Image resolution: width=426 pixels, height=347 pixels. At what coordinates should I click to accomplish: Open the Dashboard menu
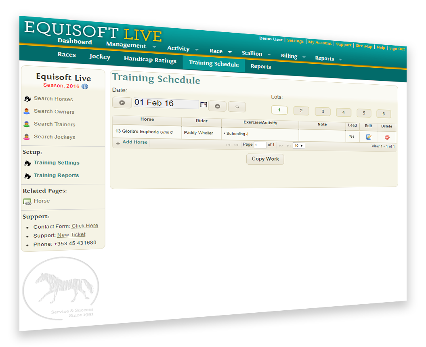(x=75, y=41)
